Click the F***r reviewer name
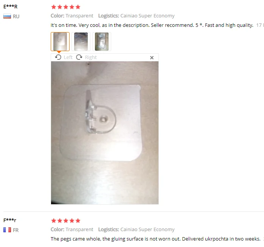 tap(10, 220)
